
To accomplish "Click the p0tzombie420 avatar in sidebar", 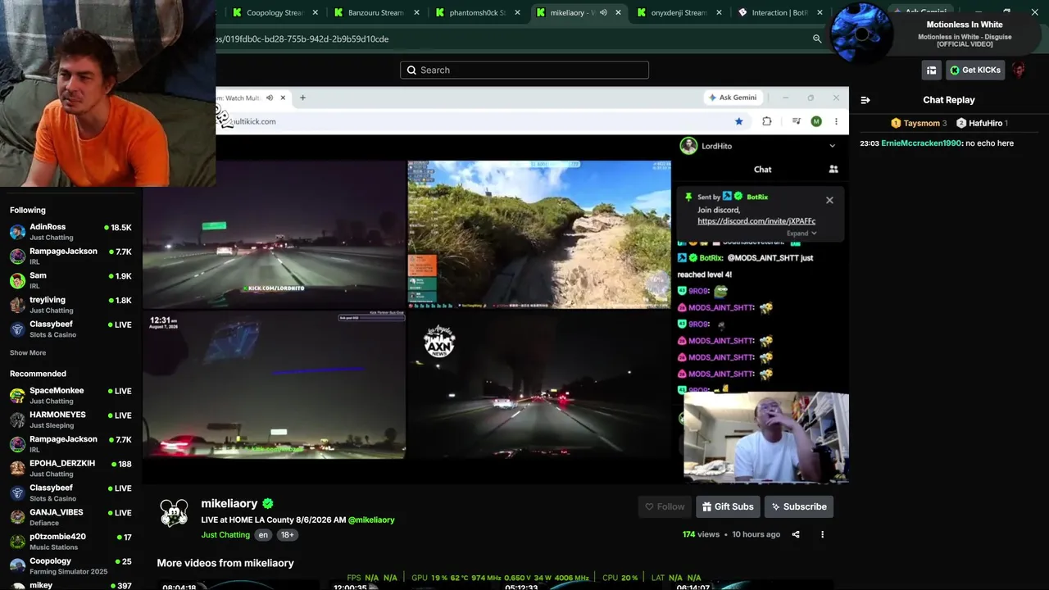I will tap(17, 542).
